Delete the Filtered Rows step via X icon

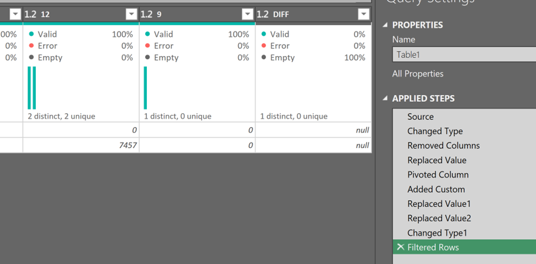(x=400, y=247)
